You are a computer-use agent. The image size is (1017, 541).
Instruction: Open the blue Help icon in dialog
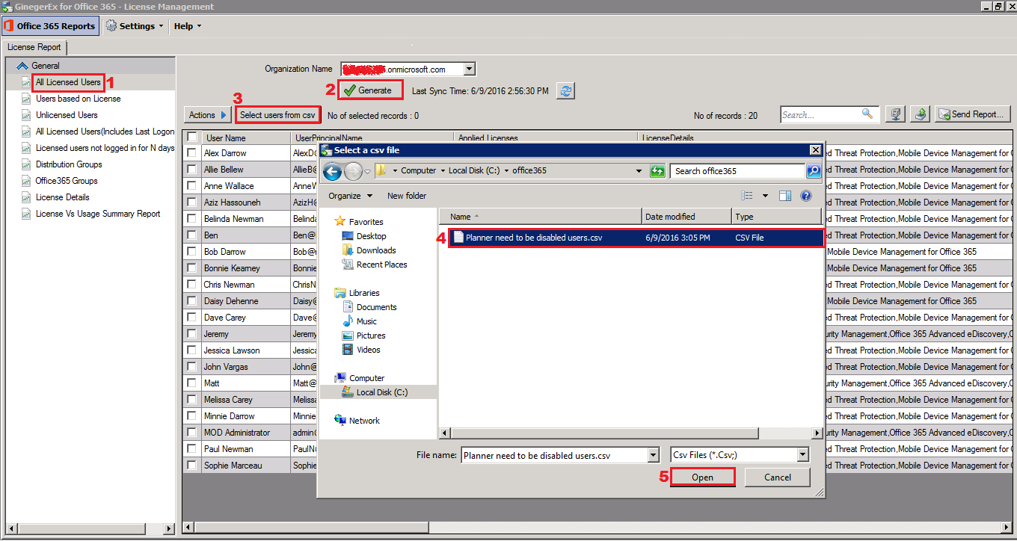[806, 196]
